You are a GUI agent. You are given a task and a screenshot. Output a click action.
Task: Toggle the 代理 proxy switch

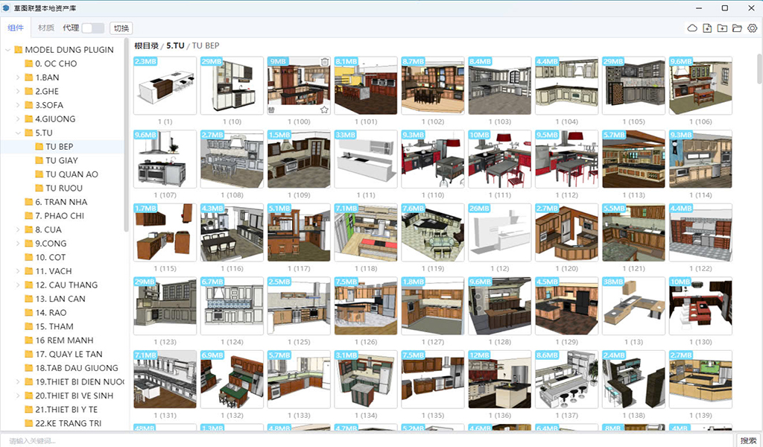pyautogui.click(x=92, y=28)
